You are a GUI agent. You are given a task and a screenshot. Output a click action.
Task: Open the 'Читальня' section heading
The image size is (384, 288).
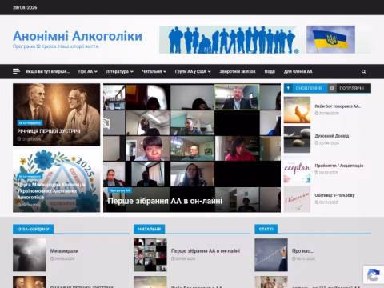[150, 229]
